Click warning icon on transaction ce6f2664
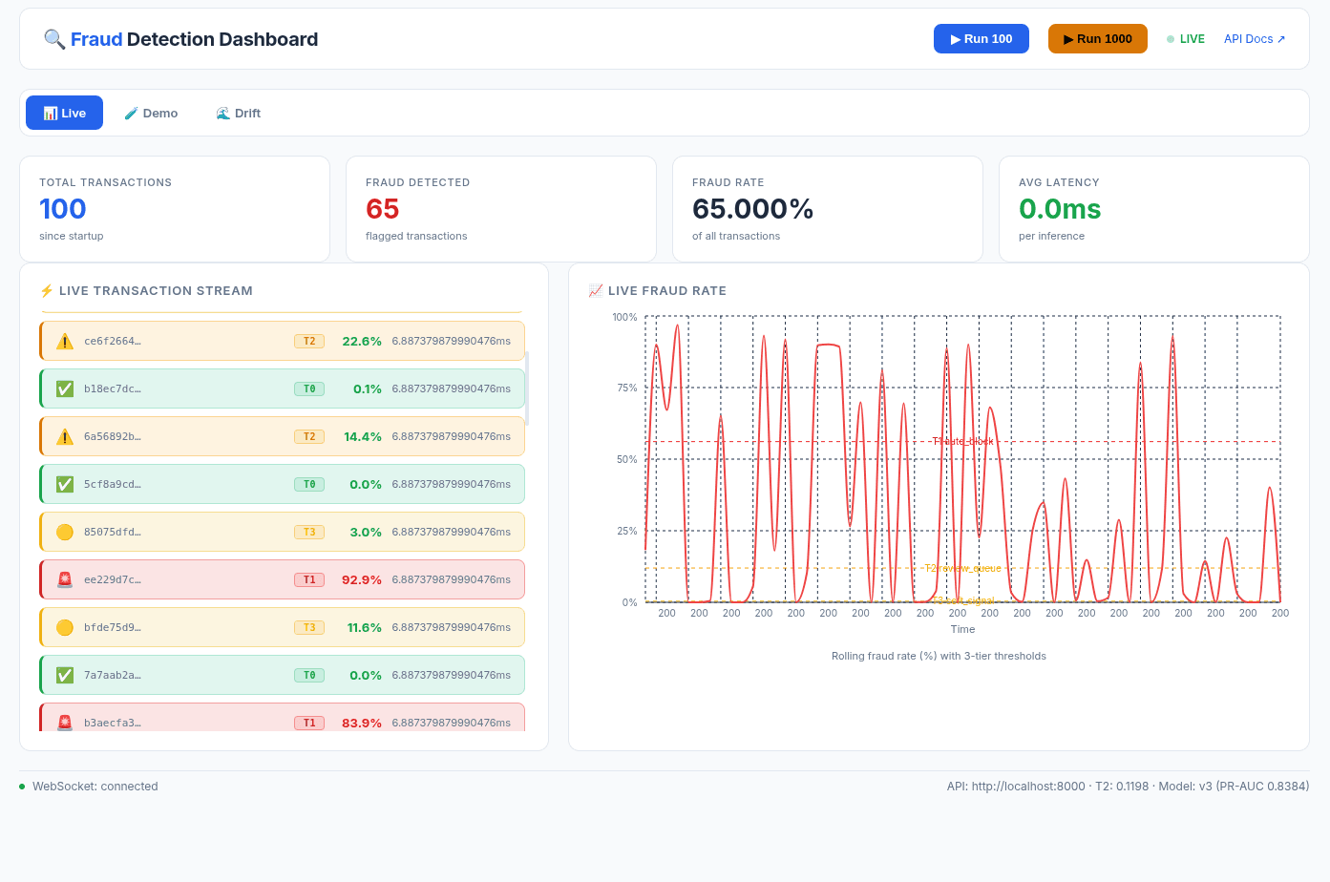Screen dimensions: 1330x882 65,341
